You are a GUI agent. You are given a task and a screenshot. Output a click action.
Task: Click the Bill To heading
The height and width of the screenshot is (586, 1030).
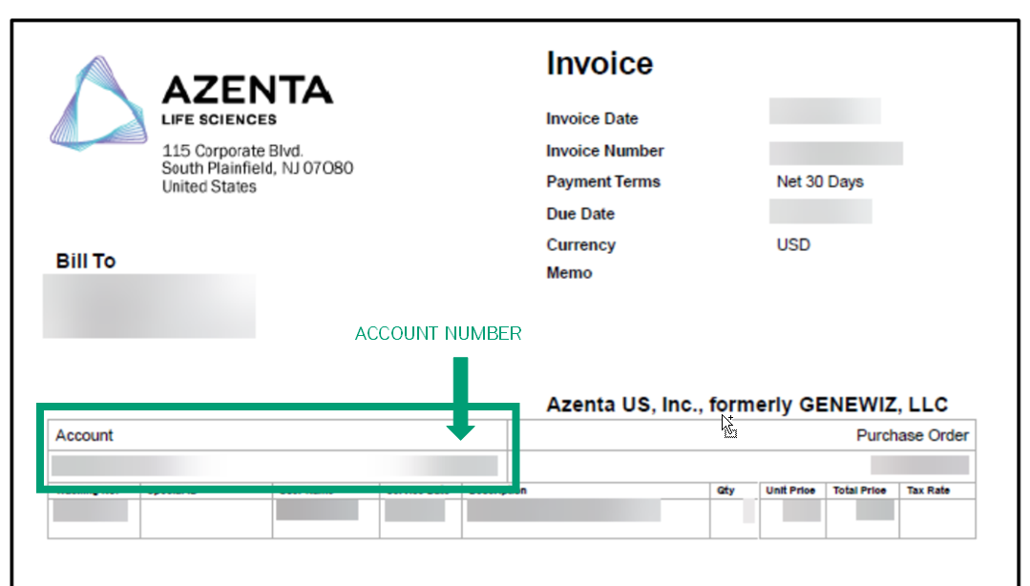(x=86, y=262)
